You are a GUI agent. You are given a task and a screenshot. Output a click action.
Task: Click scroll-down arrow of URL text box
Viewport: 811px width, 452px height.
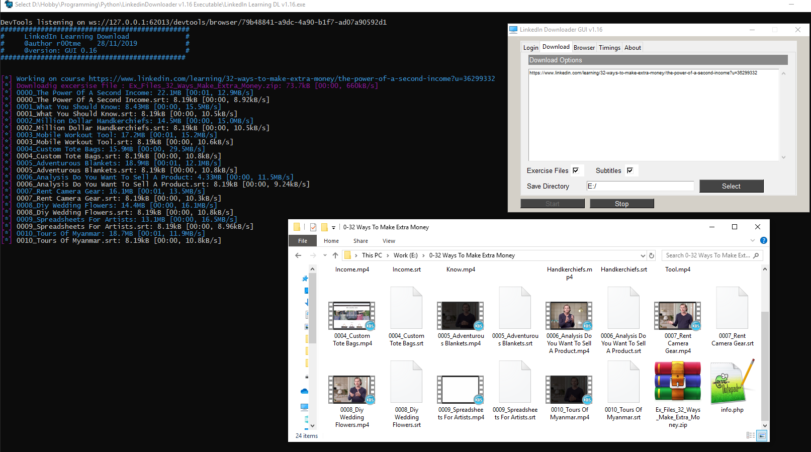coord(783,157)
